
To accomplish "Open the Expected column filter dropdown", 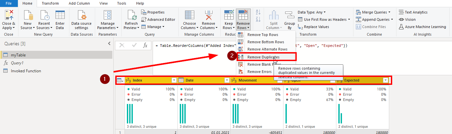I will pos(385,80).
